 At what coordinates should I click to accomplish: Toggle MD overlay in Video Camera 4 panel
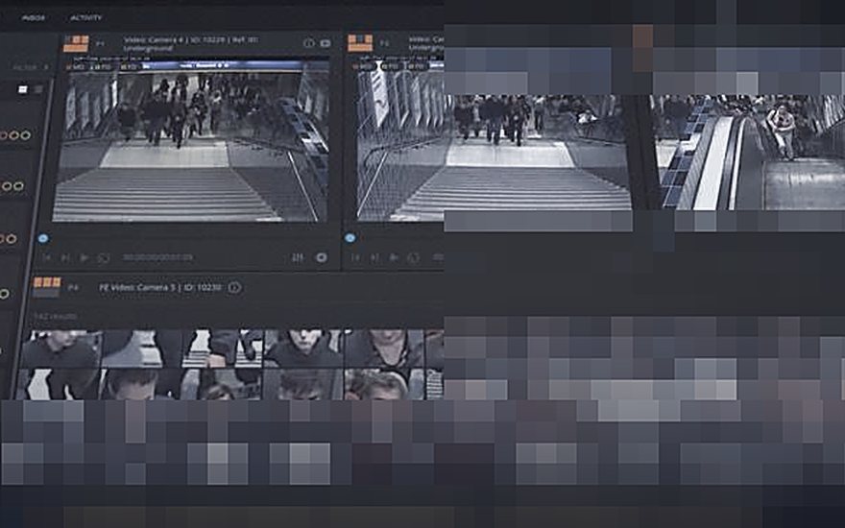[77, 67]
